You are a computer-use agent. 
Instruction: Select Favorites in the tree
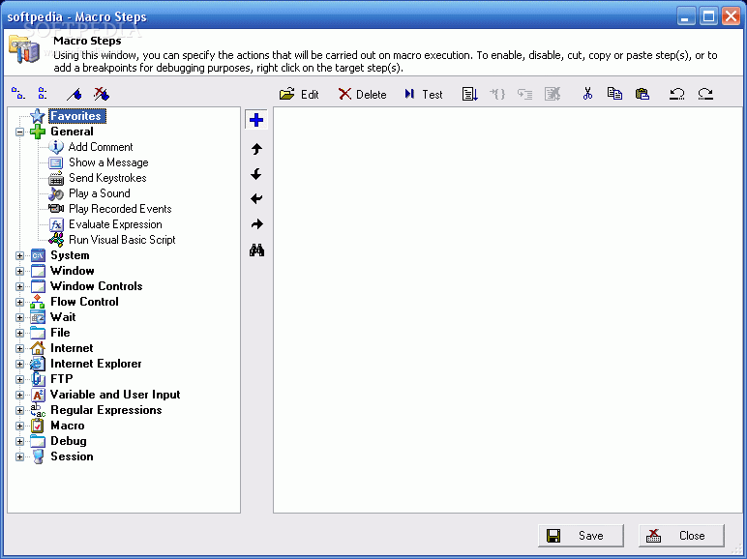[x=76, y=116]
